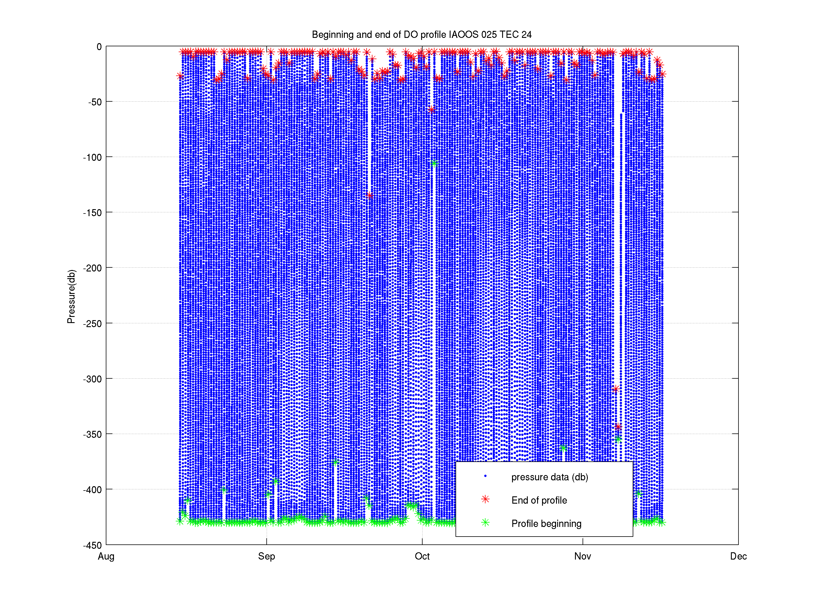Click the Dec x-axis tick label
The width and height of the screenshot is (816, 612).
738,556
